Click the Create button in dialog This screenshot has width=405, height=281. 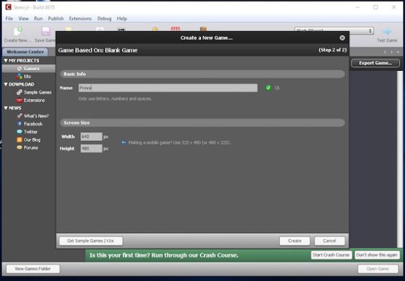[x=294, y=241]
